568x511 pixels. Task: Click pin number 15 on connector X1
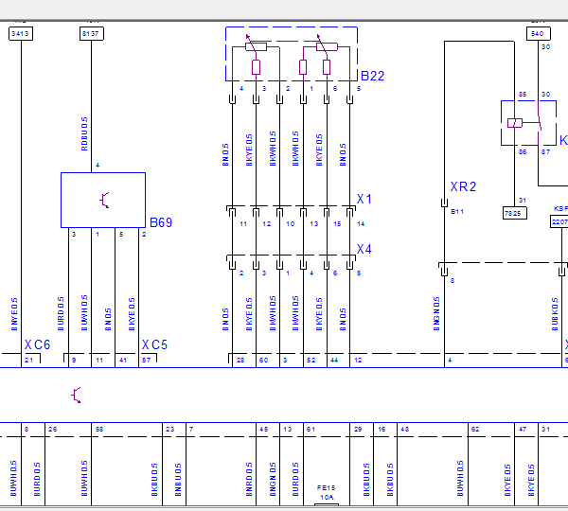(x=337, y=224)
